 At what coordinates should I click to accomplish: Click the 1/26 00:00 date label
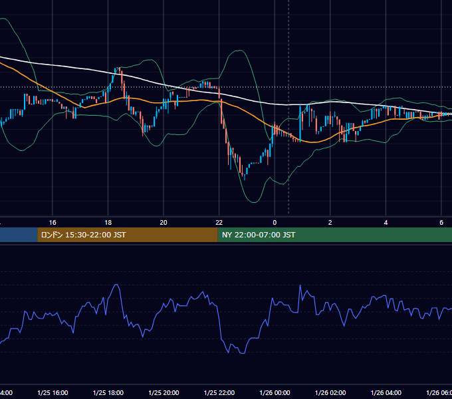(x=275, y=392)
